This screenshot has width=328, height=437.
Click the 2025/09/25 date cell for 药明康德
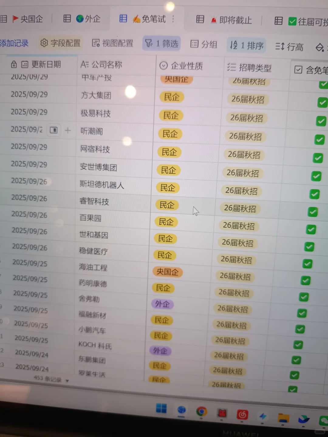coord(30,278)
